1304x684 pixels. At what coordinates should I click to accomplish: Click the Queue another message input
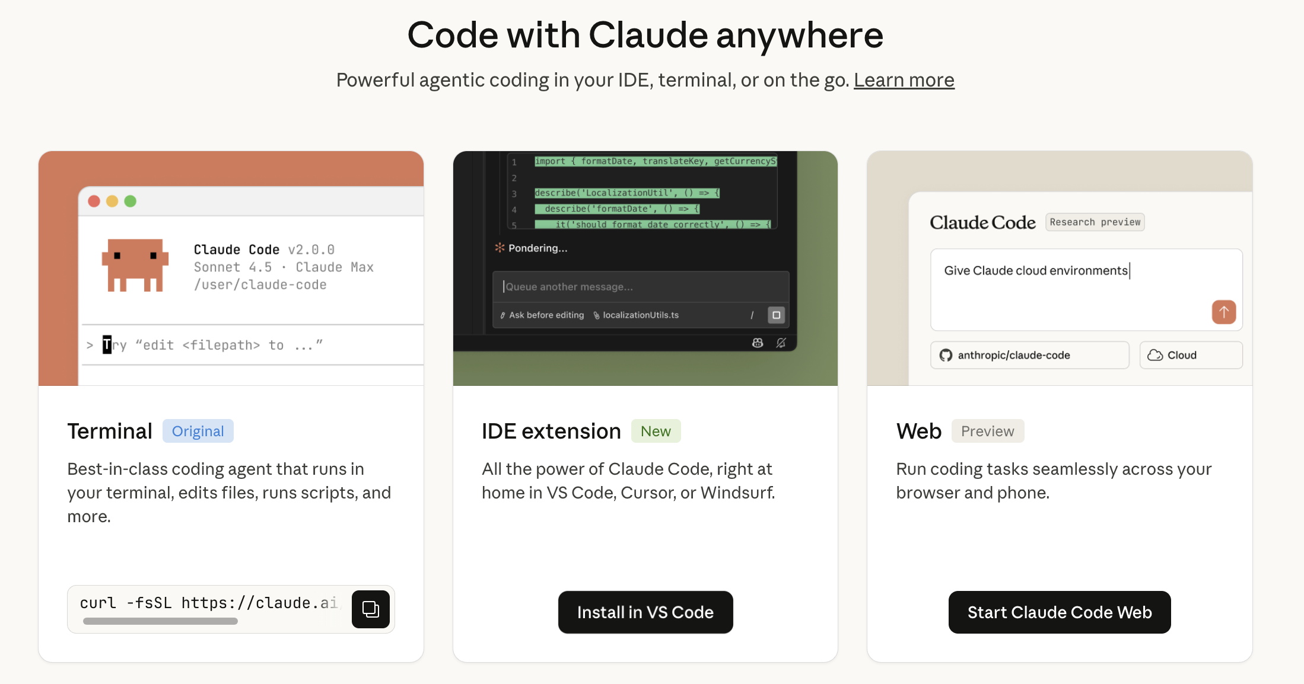click(641, 287)
